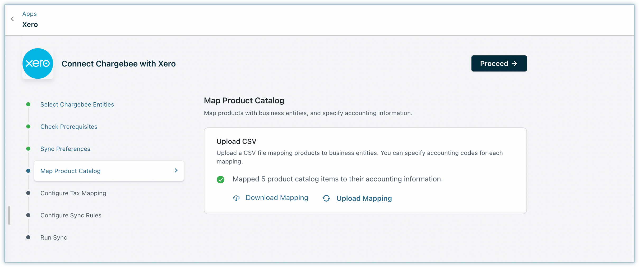
Task: Expand Map Product Catalog using its chevron
Action: tap(176, 171)
